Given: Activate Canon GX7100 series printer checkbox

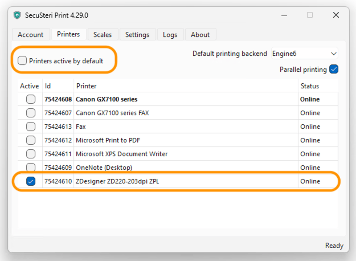Looking at the screenshot, I should click(31, 99).
